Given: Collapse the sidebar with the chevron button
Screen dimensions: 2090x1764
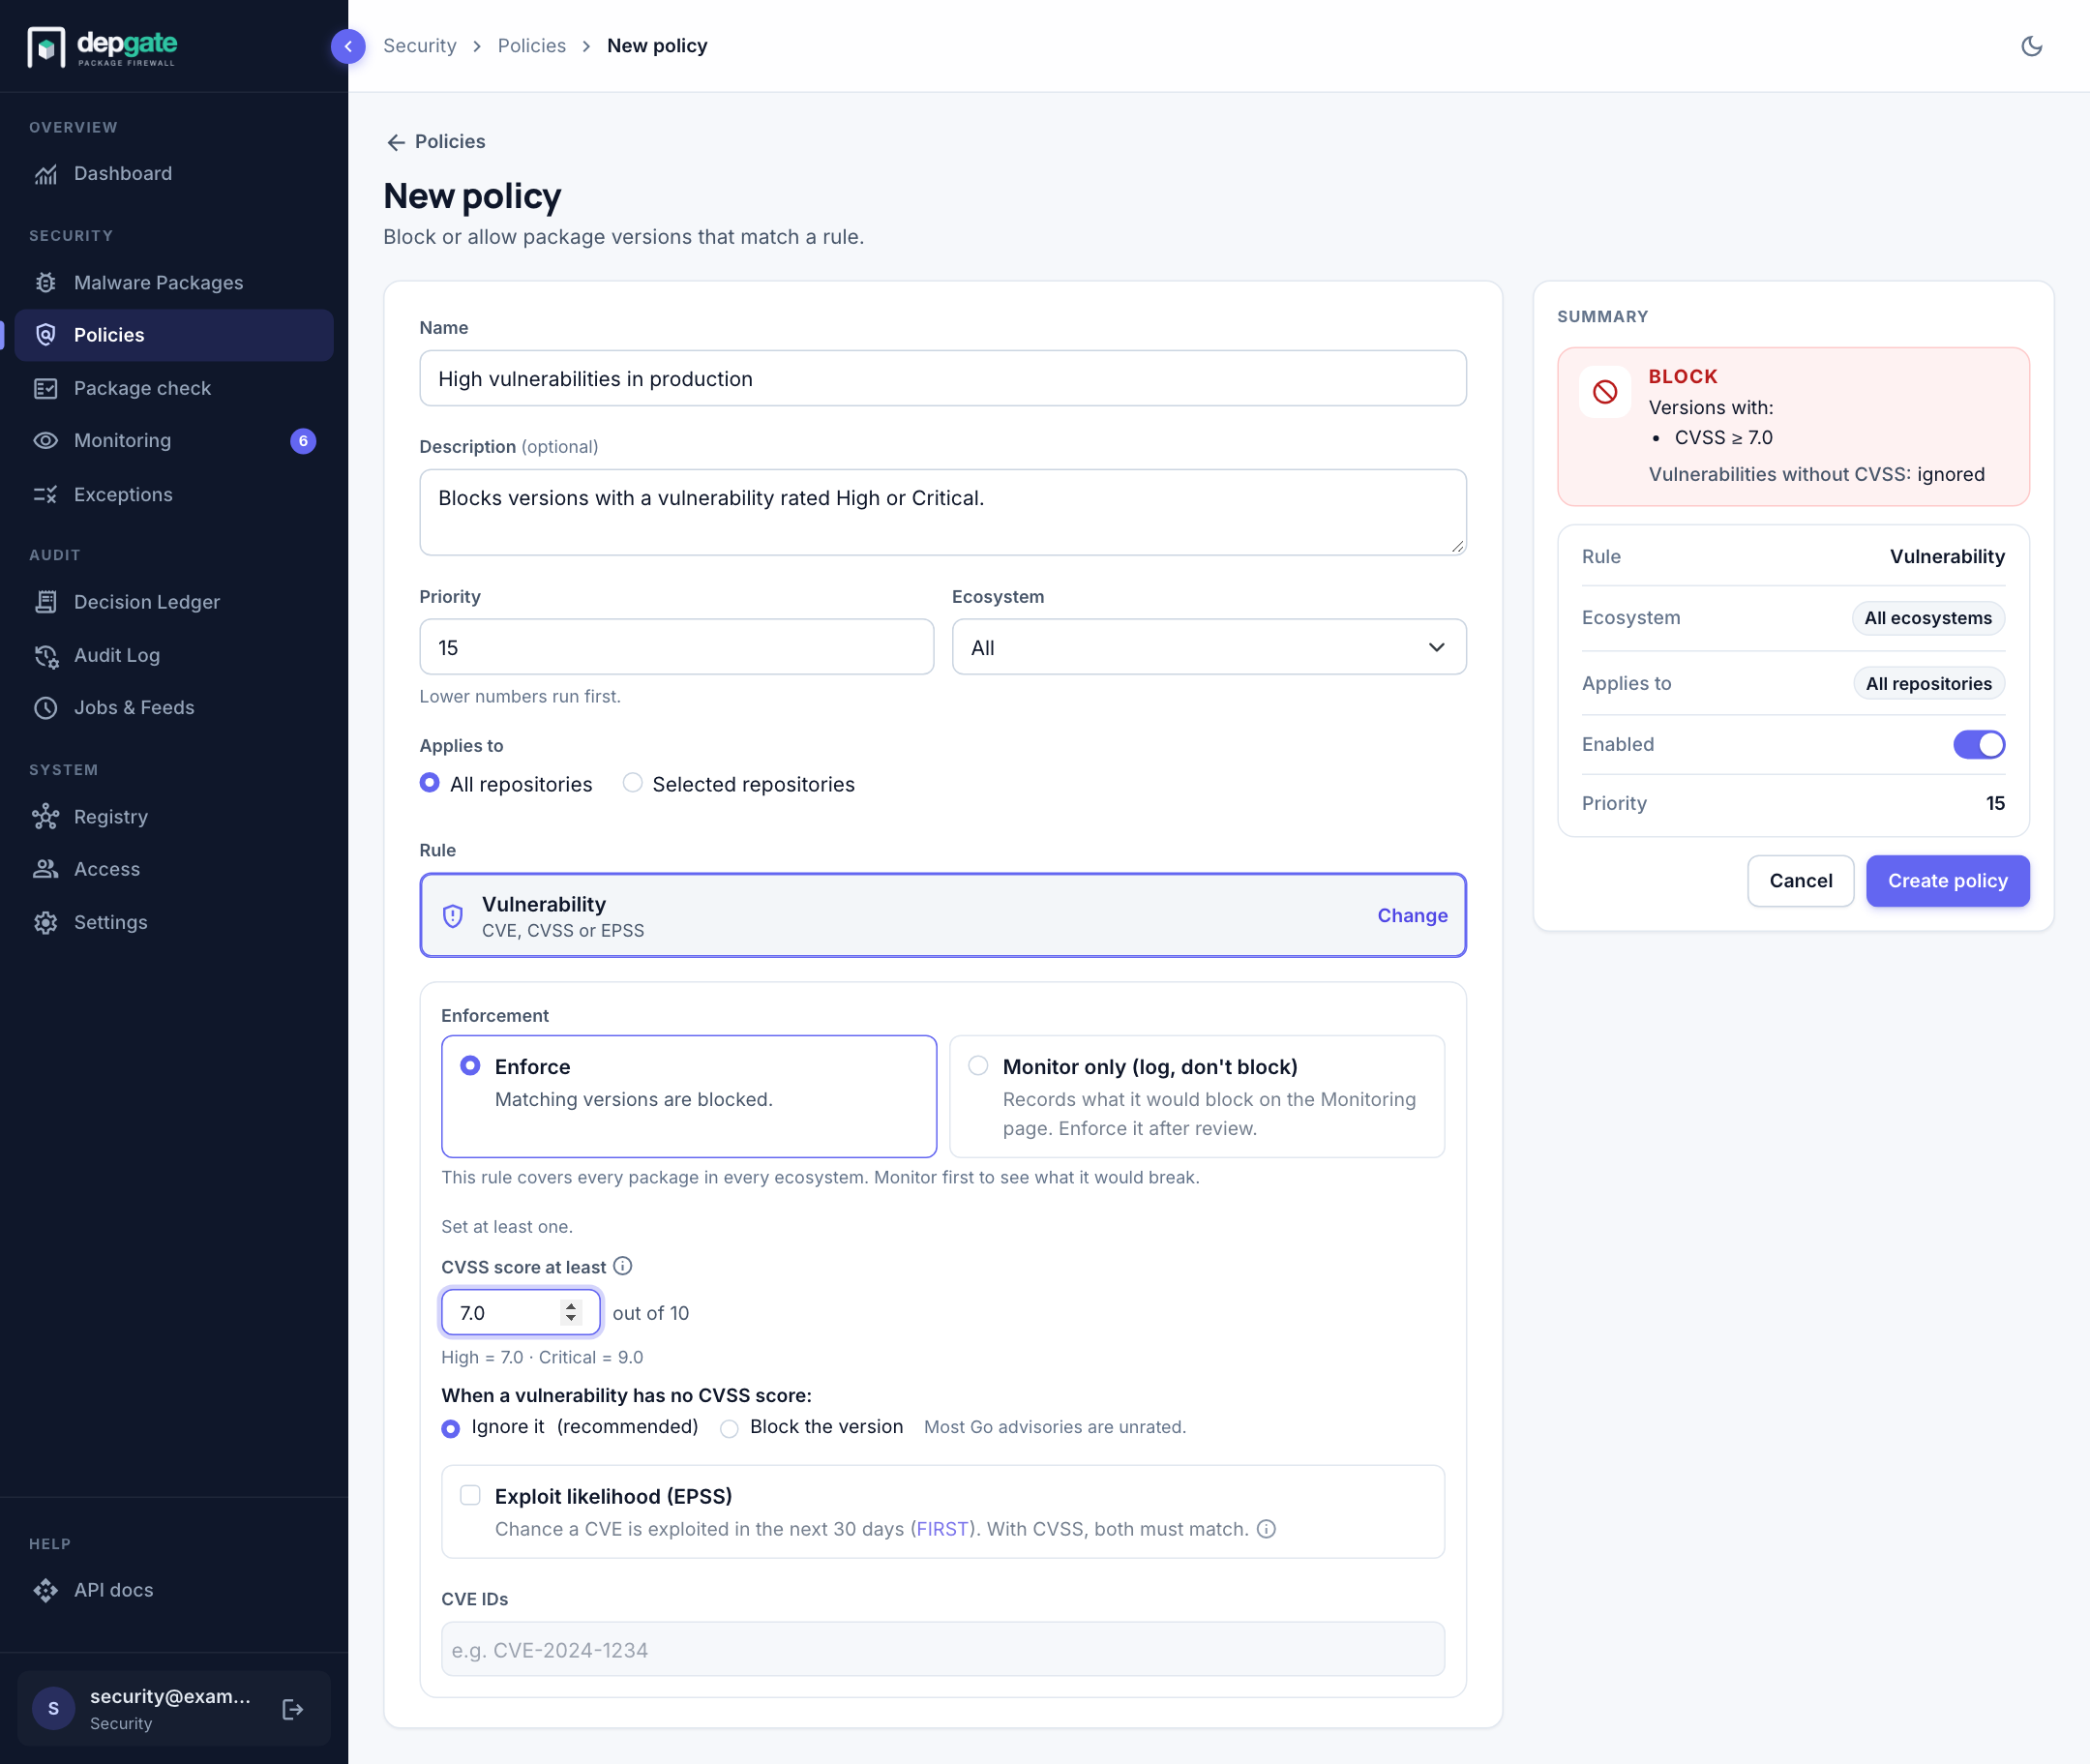Looking at the screenshot, I should pos(348,46).
